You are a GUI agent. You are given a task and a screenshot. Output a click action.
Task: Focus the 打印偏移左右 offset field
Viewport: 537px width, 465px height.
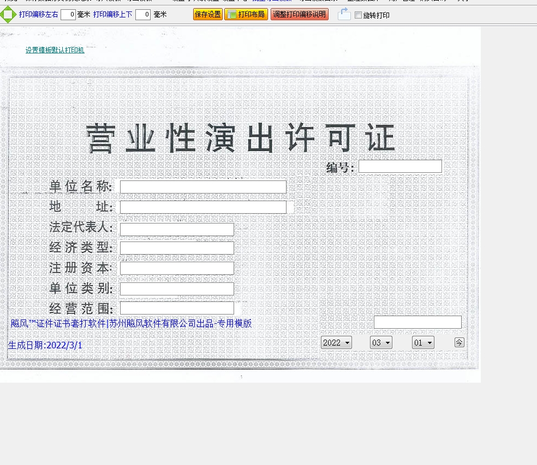click(68, 15)
